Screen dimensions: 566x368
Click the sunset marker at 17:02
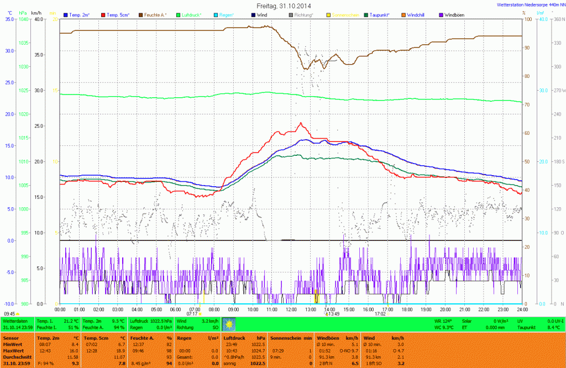pos(382,314)
